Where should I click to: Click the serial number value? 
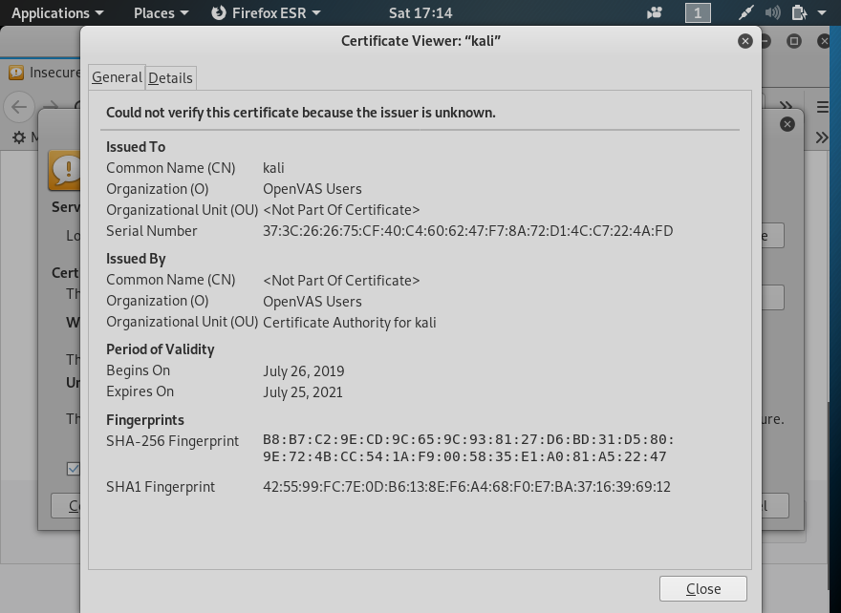coord(467,231)
